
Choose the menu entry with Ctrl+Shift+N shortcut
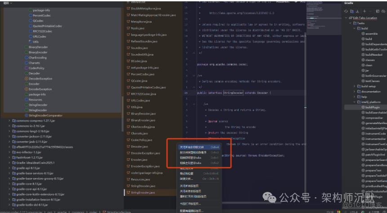(x=199, y=179)
